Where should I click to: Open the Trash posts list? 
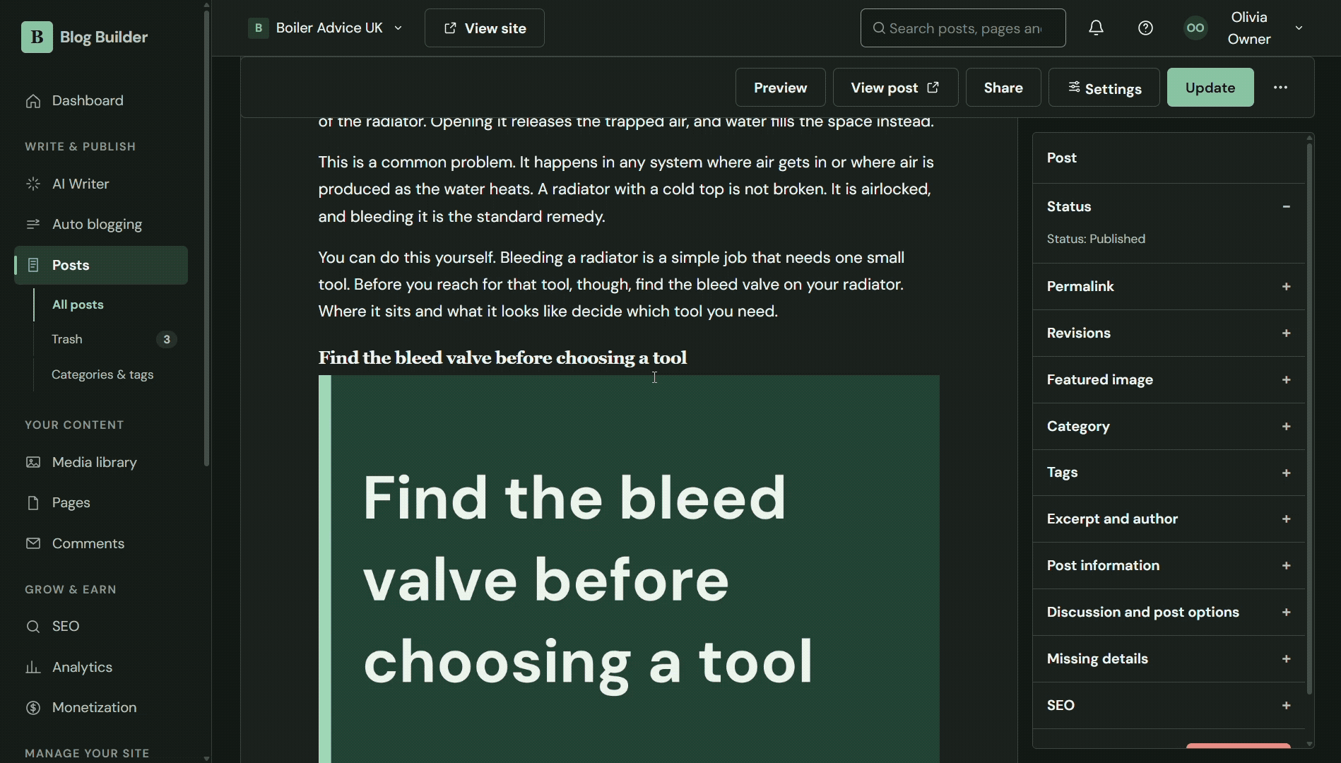[x=67, y=340]
